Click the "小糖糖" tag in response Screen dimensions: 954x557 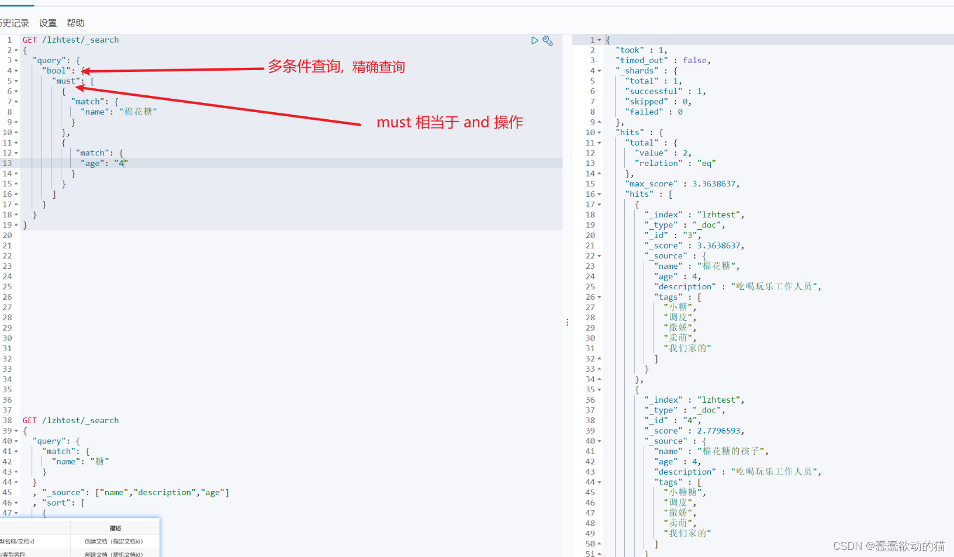685,492
